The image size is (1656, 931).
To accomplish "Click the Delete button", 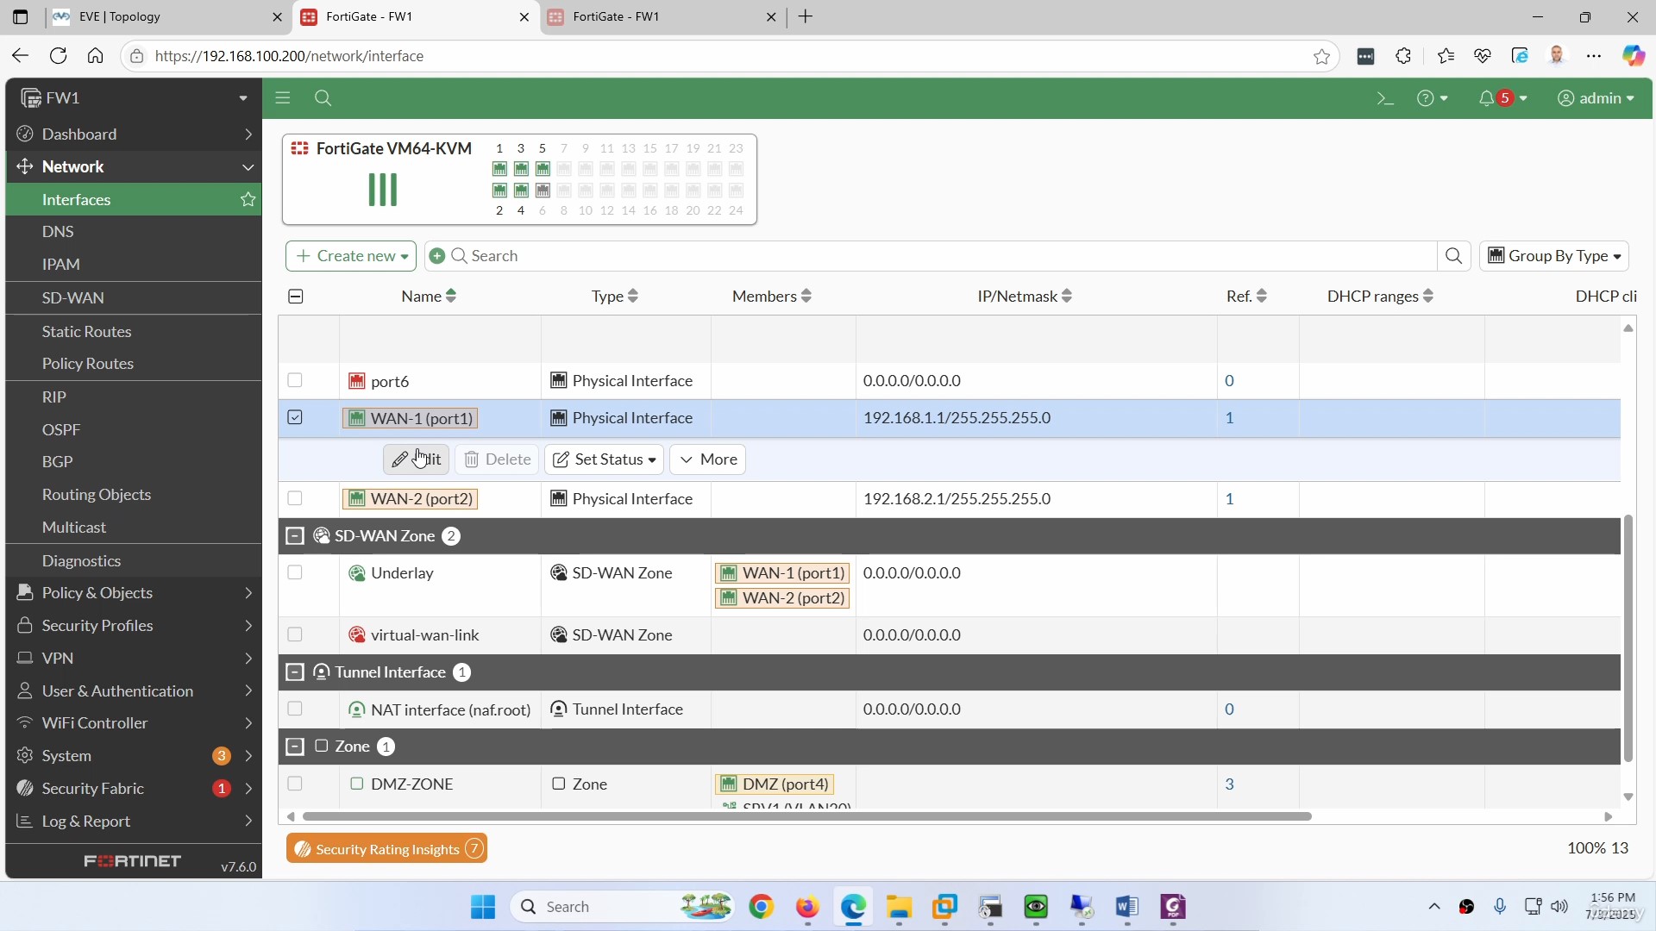I will (498, 459).
